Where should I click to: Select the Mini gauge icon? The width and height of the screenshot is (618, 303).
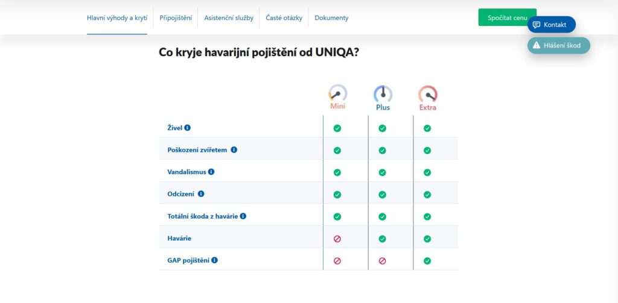pos(337,93)
